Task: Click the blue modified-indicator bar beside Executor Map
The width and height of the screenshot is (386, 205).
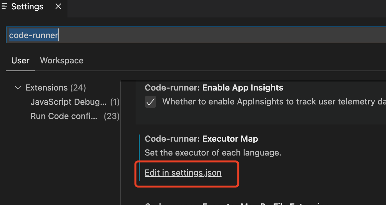Action: (x=139, y=158)
